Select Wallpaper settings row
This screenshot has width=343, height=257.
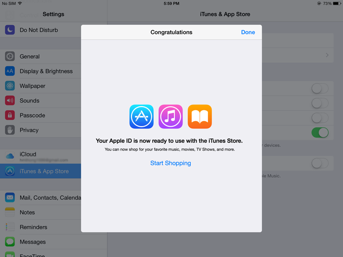[40, 86]
